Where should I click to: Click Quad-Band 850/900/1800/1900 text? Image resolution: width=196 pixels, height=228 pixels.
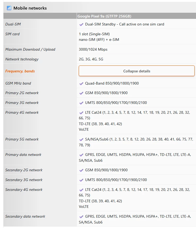112,83
